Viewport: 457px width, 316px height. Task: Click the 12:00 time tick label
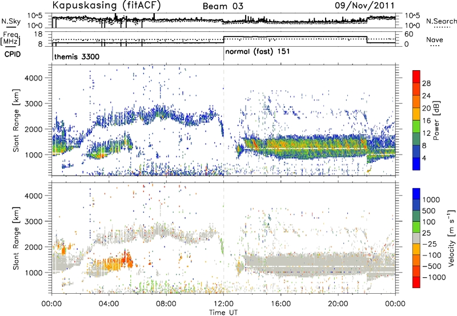[223, 304]
